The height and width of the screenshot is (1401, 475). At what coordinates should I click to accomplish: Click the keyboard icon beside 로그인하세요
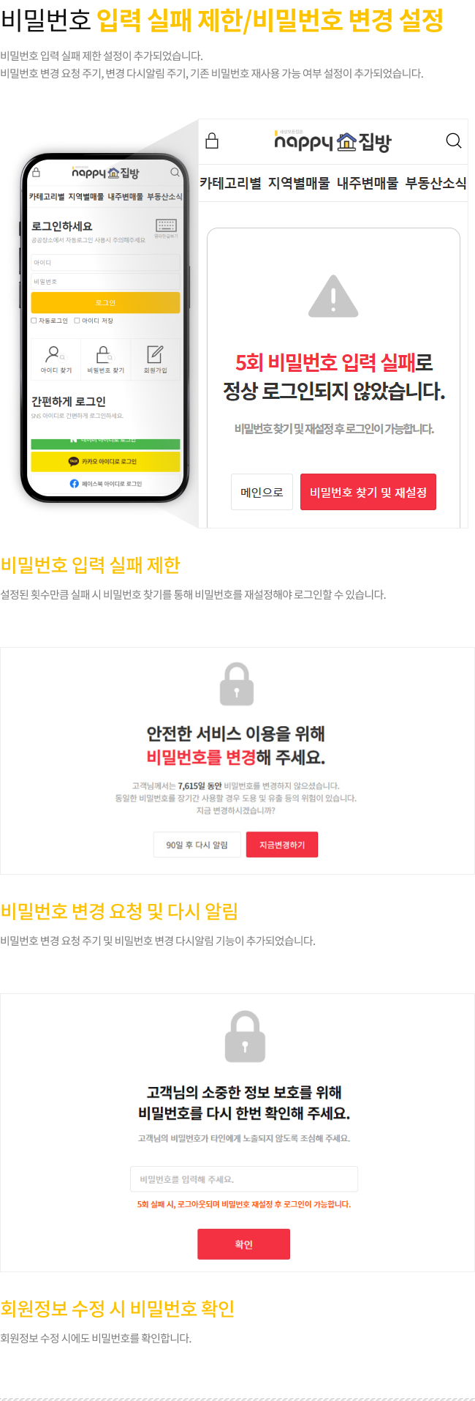coord(166,225)
